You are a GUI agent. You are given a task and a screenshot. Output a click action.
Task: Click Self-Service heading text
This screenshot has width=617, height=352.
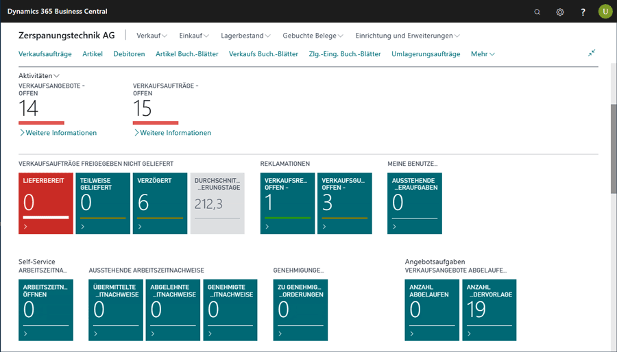pyautogui.click(x=36, y=262)
